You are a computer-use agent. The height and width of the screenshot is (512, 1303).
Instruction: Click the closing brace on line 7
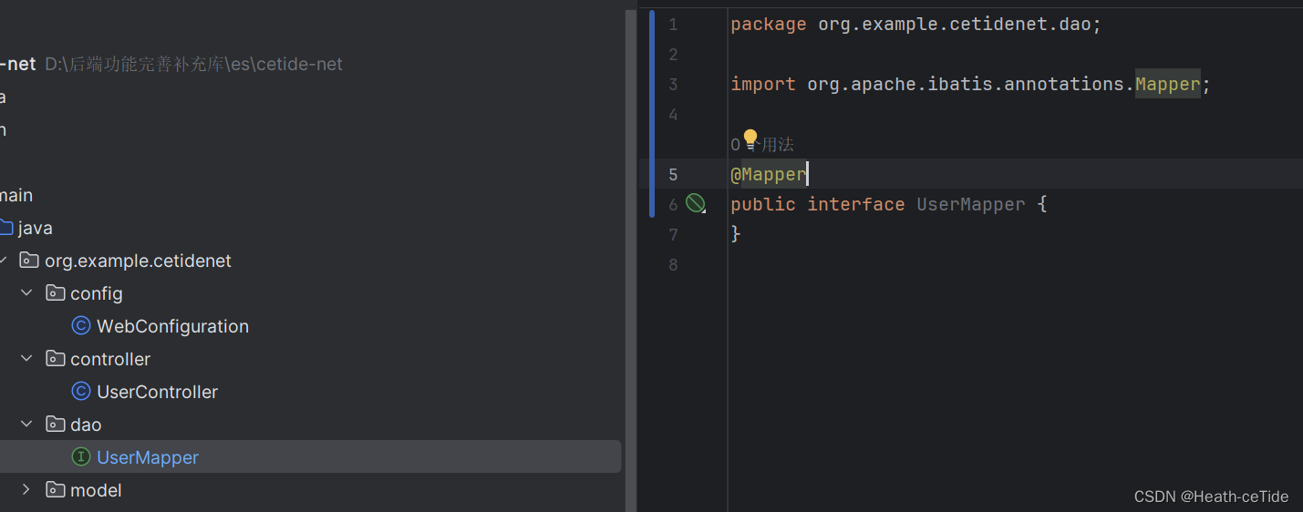[736, 234]
